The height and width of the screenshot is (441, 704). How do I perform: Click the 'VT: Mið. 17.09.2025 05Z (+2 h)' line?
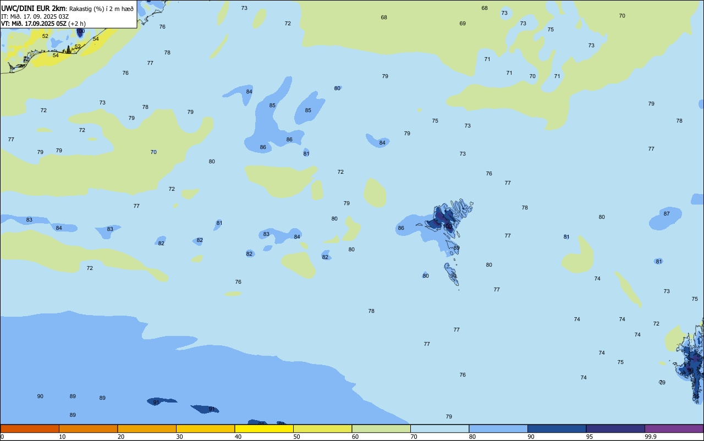coord(43,24)
